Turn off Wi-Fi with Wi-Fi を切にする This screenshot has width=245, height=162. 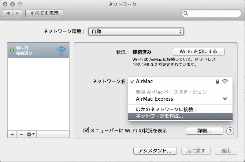pos(198,51)
